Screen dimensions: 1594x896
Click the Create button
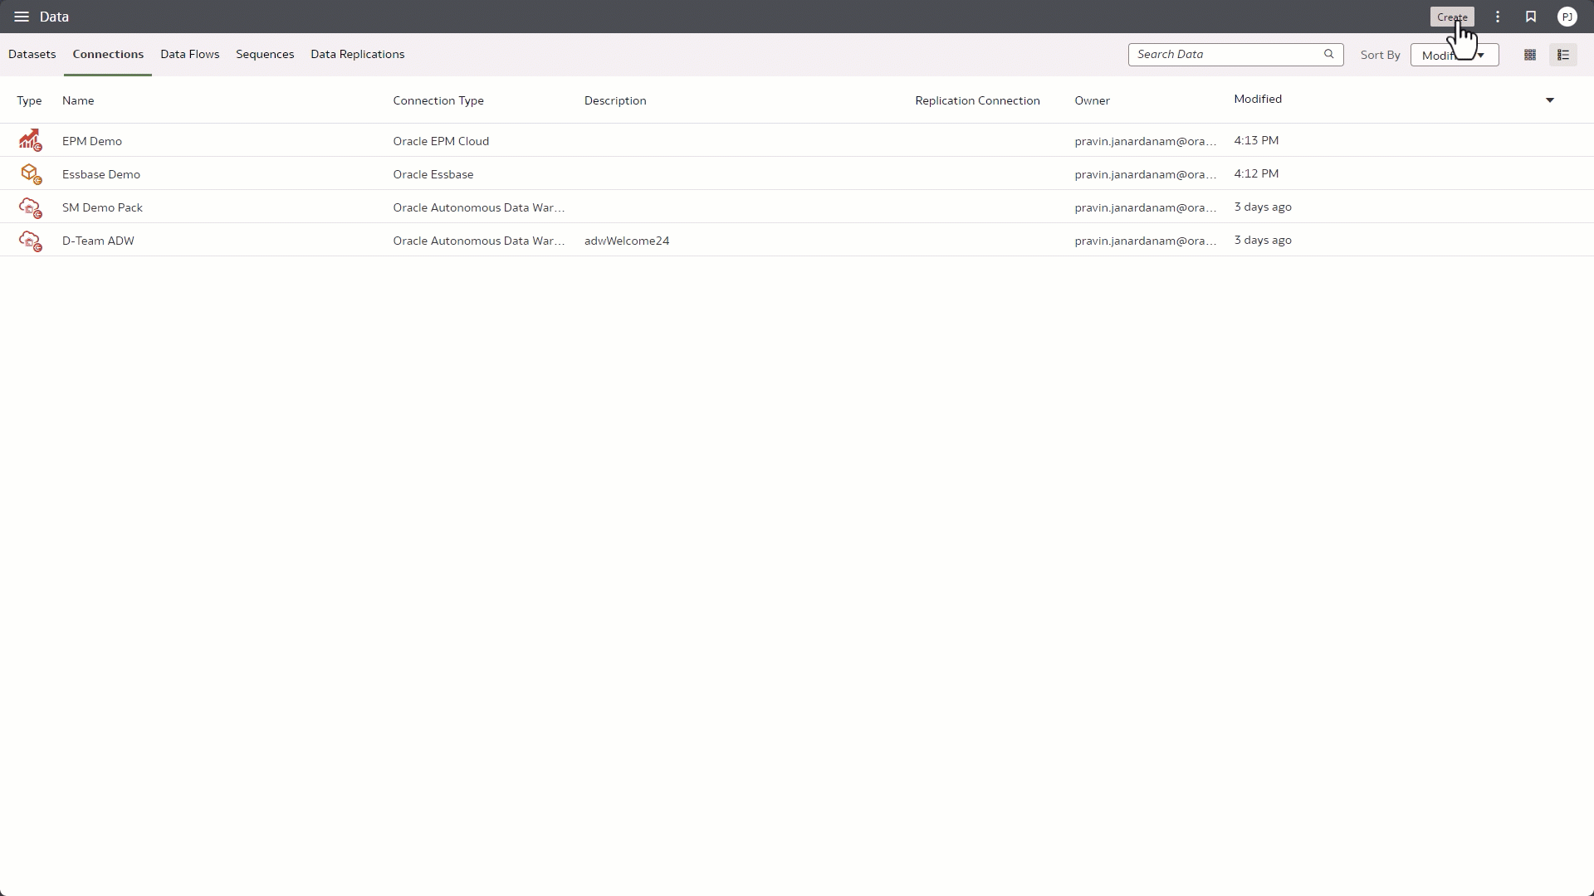pos(1452,17)
